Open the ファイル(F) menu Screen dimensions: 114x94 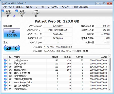[8, 7]
